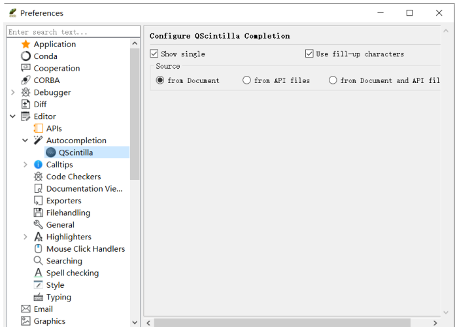Click the Highlighters letter icon
Screen dimensions: 455x327
[x=38, y=237]
